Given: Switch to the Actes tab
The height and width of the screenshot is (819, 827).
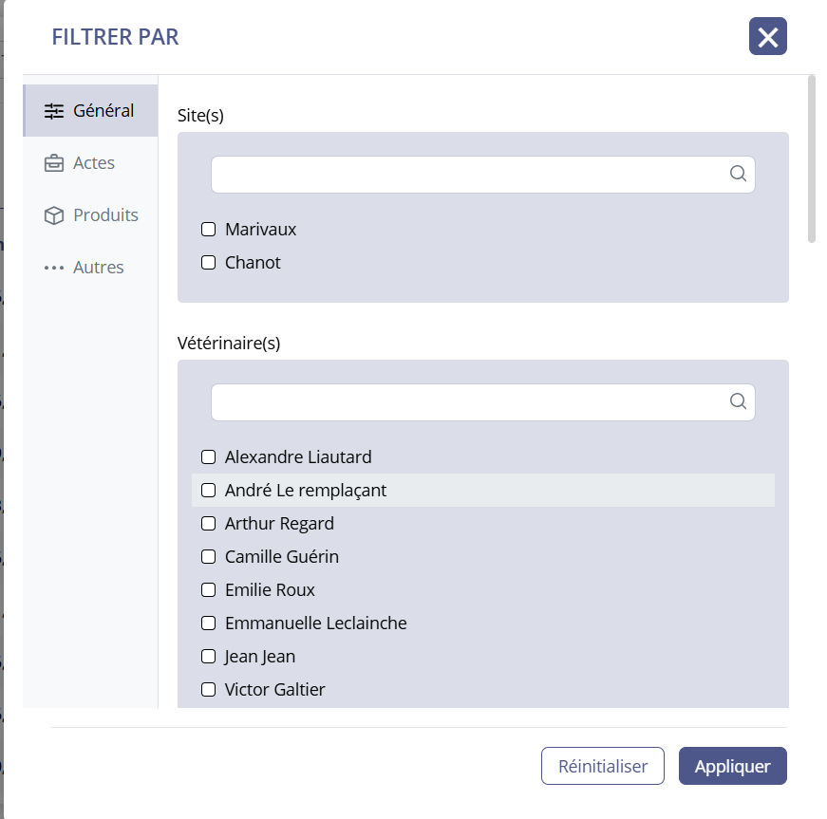Looking at the screenshot, I should (93, 163).
